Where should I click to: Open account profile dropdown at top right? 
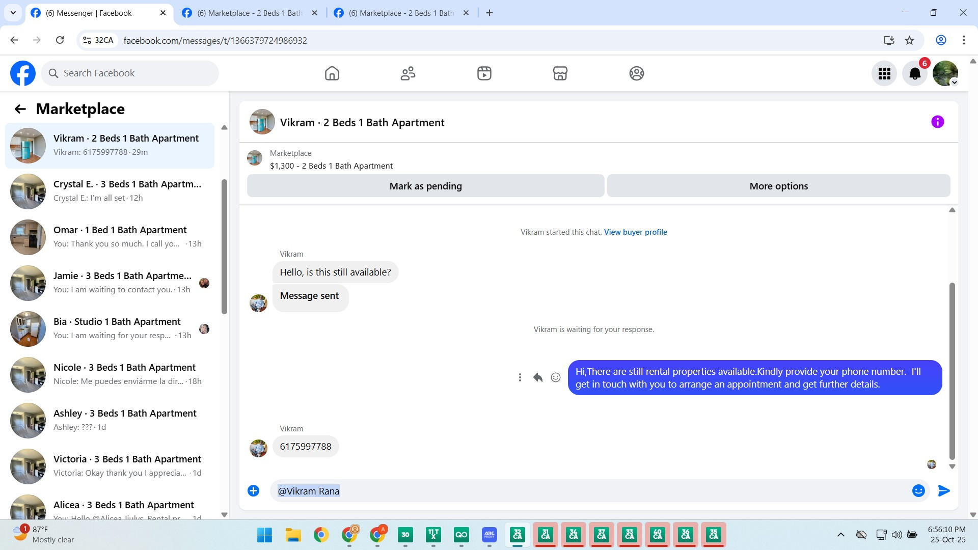pyautogui.click(x=945, y=73)
